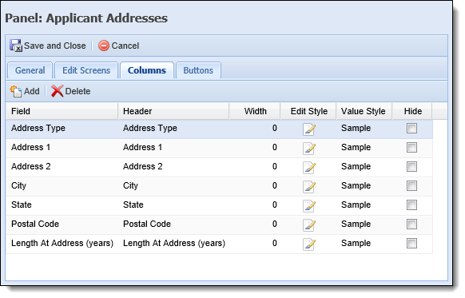The height and width of the screenshot is (298, 465).
Task: Open Edit Style pencil for Postal Code
Action: [x=309, y=225]
